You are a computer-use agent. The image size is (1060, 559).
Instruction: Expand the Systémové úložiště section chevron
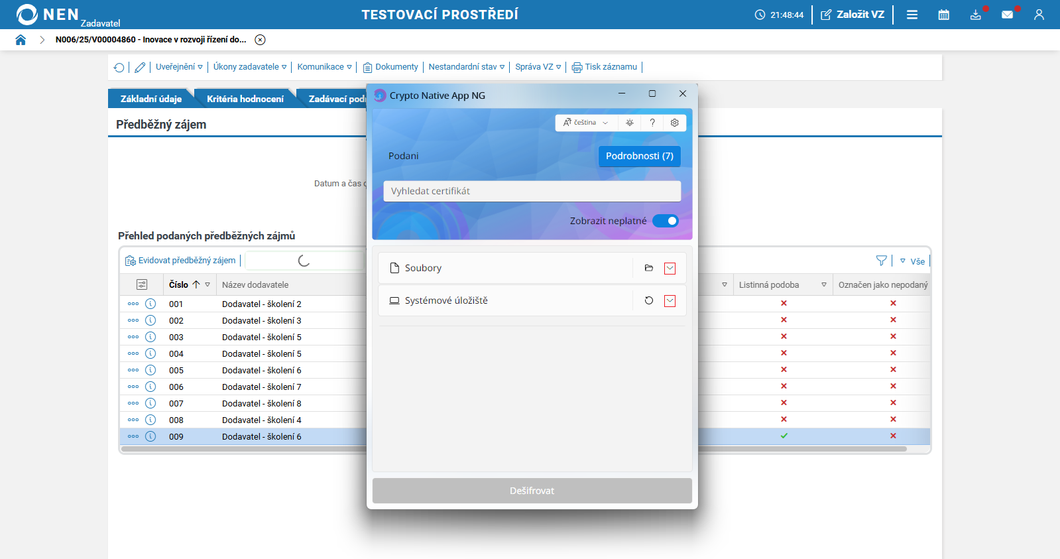[670, 301]
